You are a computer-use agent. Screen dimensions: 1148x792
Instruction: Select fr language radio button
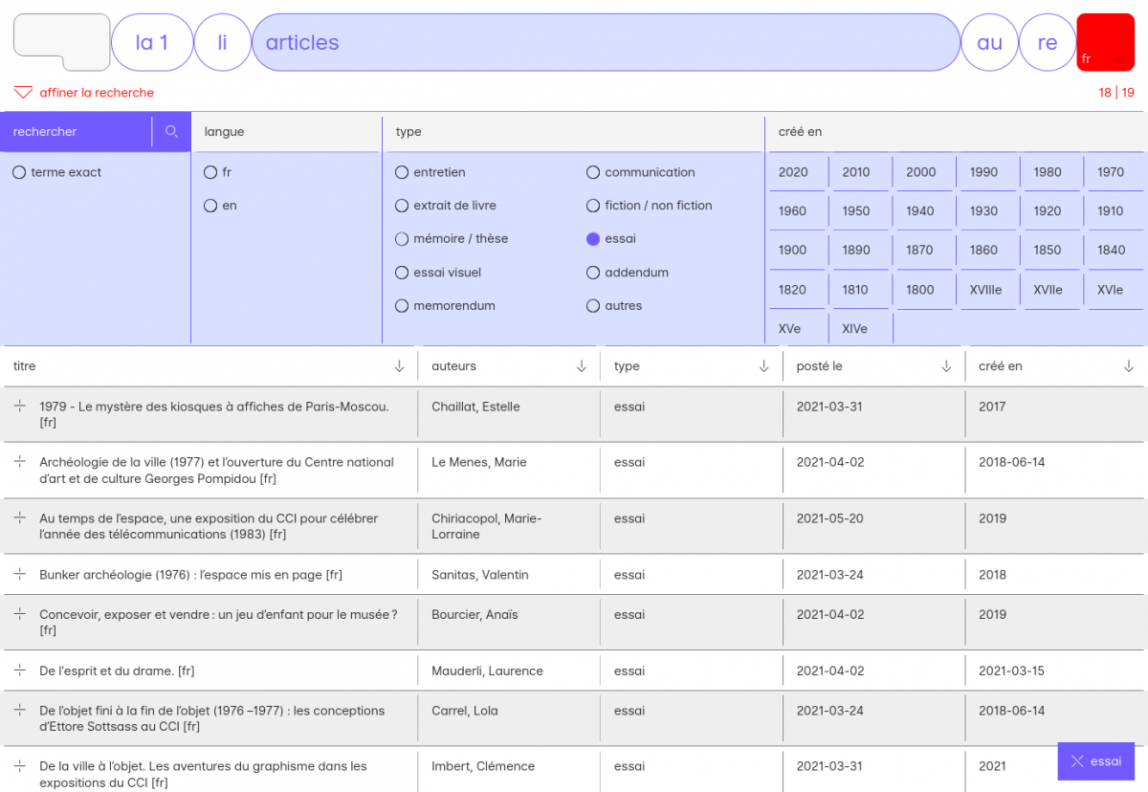click(210, 172)
